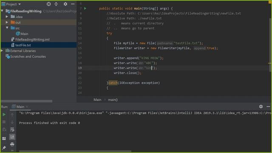Collapse the src folder
Screen dimensions: 272x153
(7, 28)
